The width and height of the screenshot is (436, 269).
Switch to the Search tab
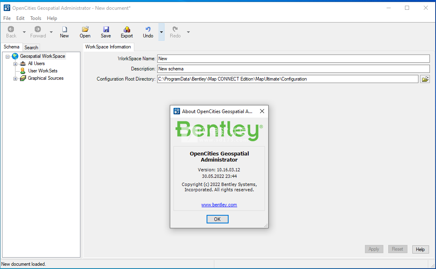tap(31, 48)
